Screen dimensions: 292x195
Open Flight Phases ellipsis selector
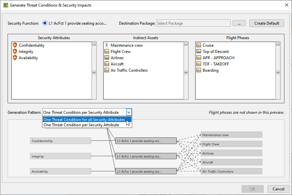[278, 44]
